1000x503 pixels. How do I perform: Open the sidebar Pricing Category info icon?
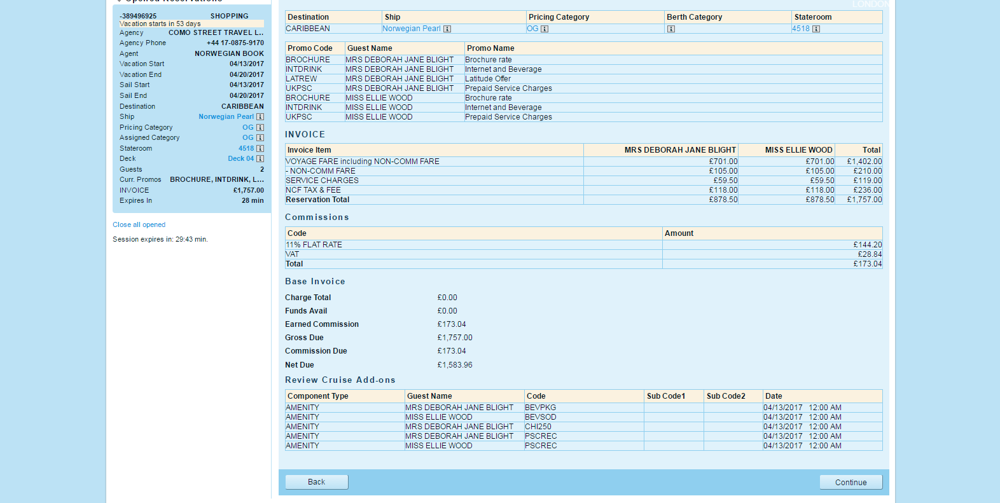pyautogui.click(x=260, y=128)
